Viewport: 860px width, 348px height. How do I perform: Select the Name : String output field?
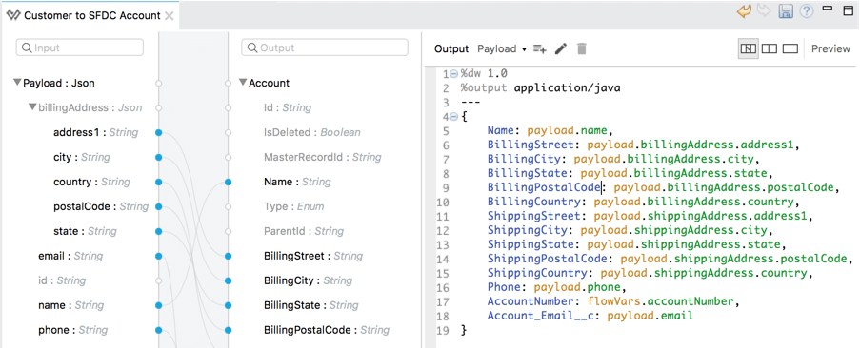[297, 182]
